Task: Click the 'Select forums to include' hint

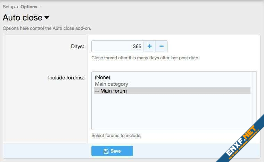Action: pos(116,136)
